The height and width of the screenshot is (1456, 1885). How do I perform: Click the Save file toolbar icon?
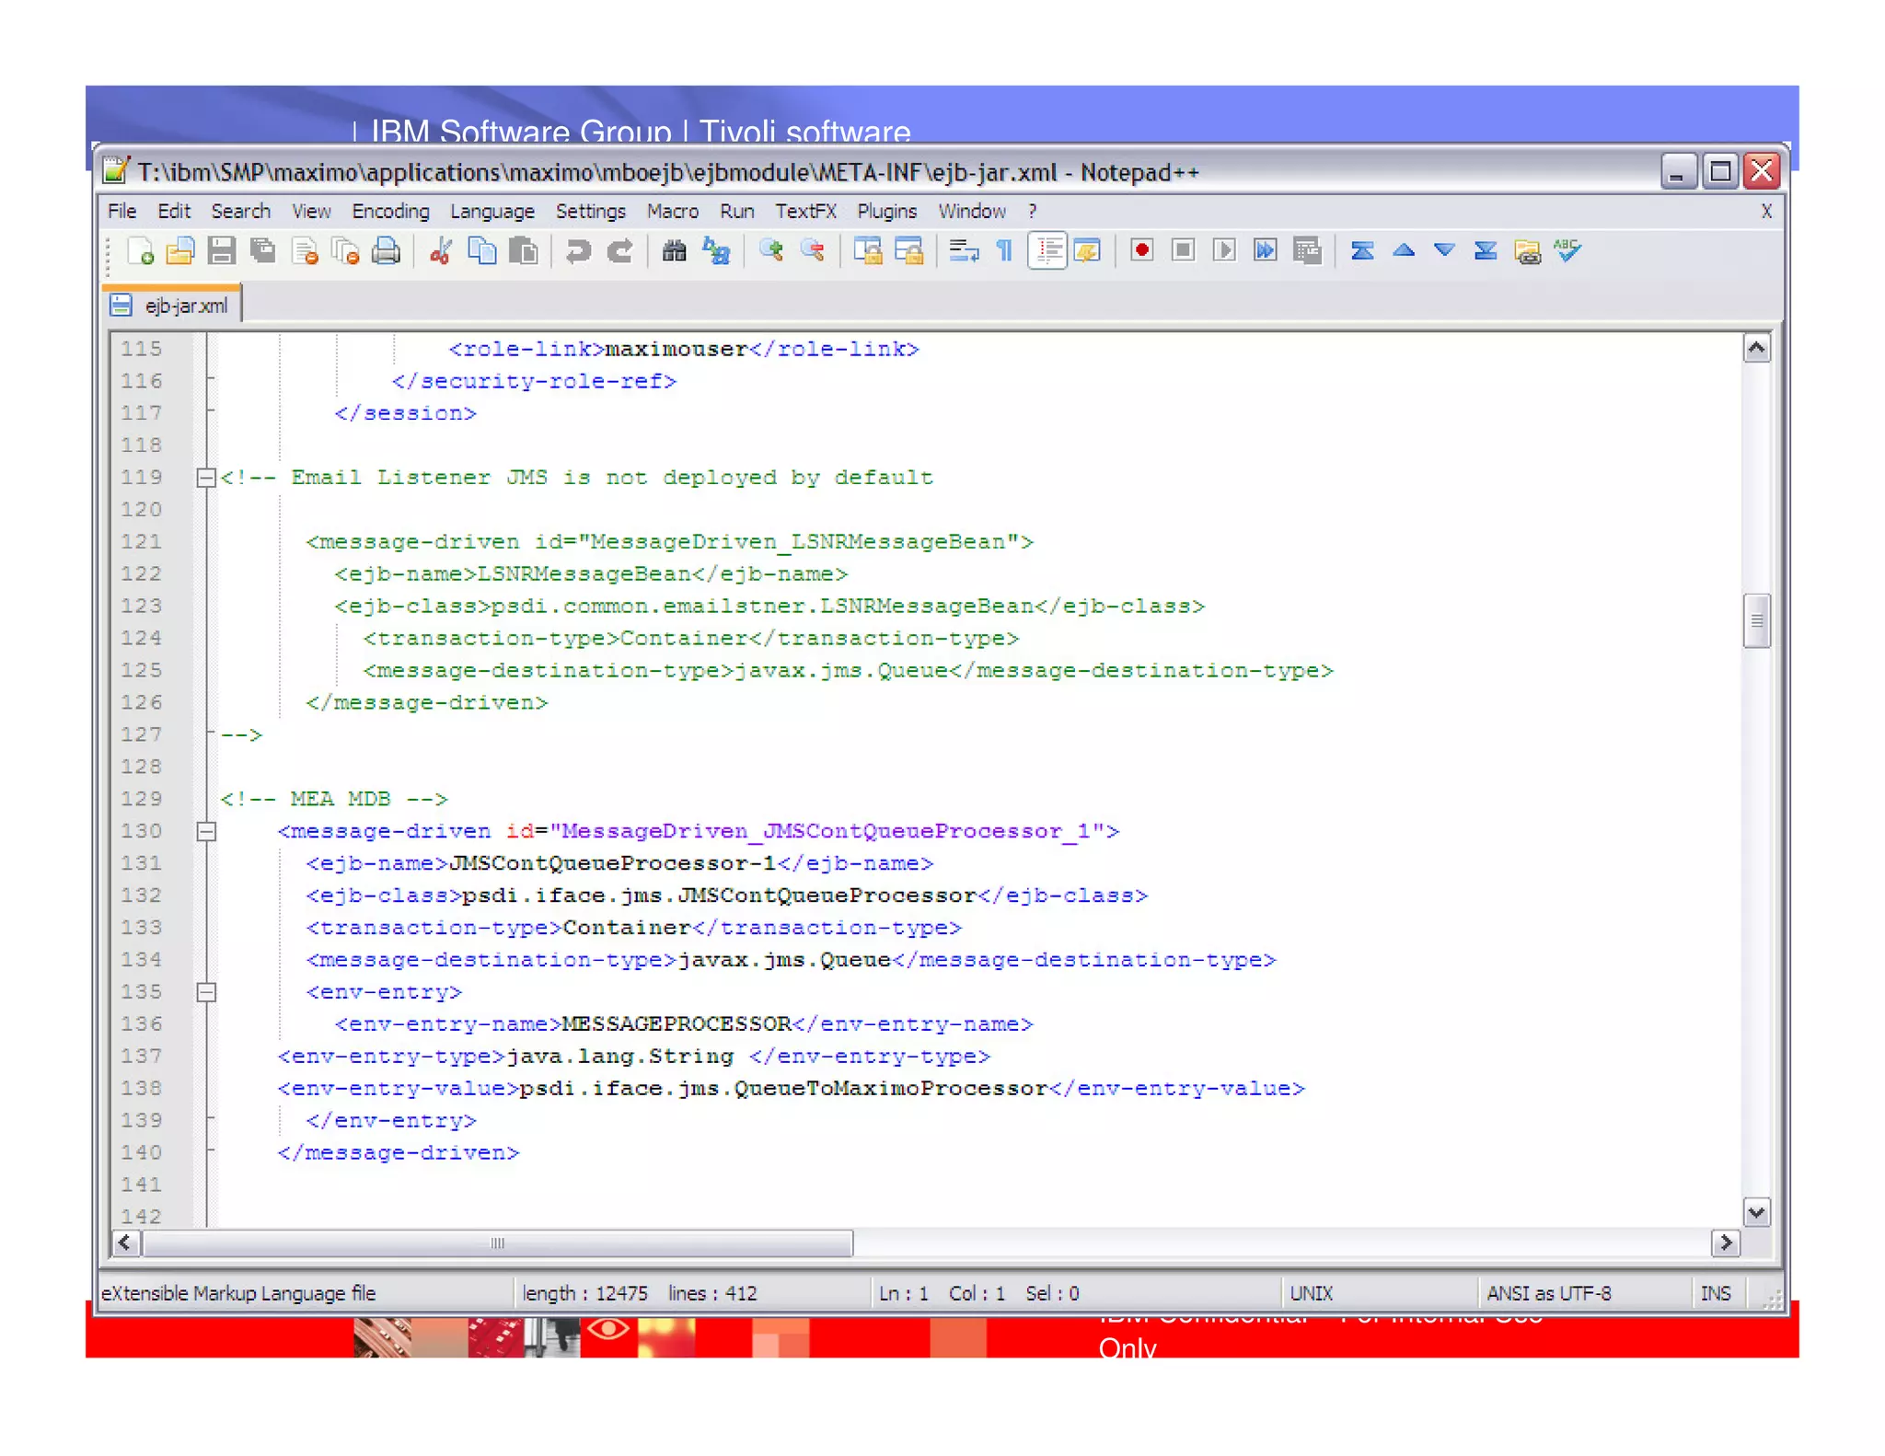(x=221, y=251)
